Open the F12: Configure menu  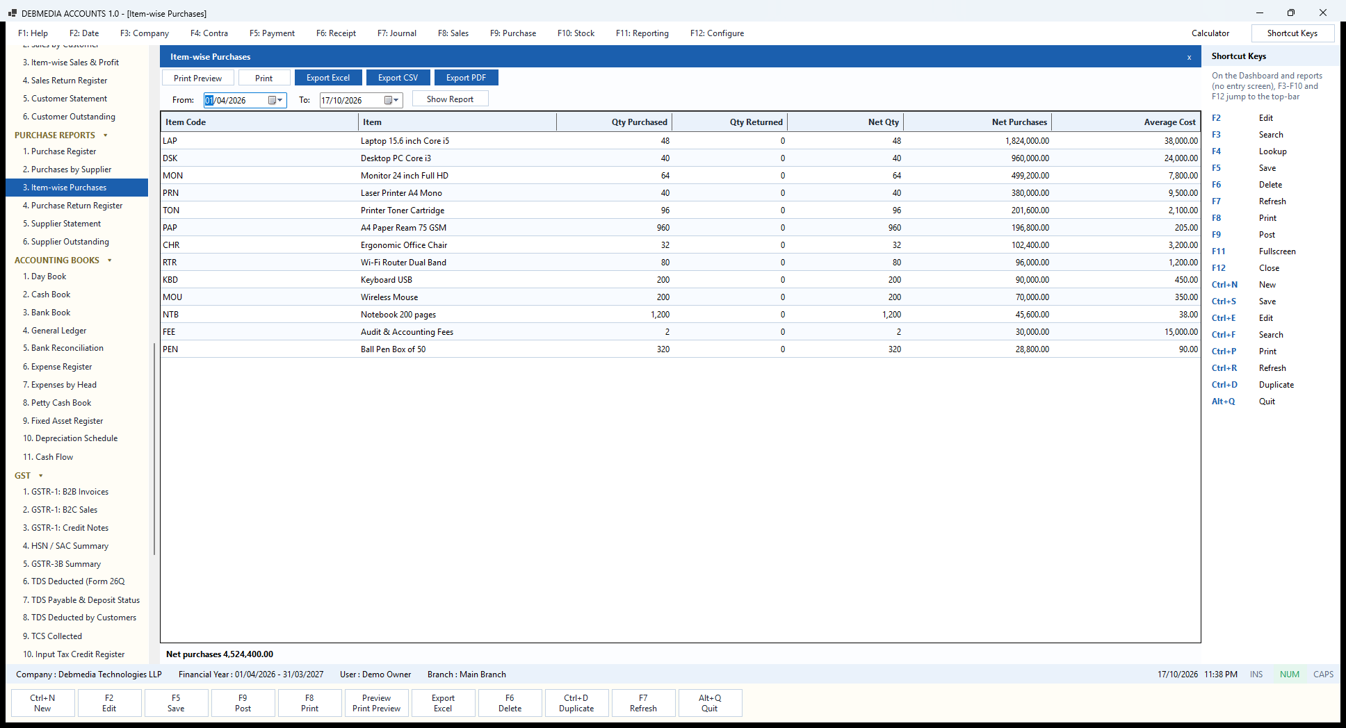pos(717,33)
